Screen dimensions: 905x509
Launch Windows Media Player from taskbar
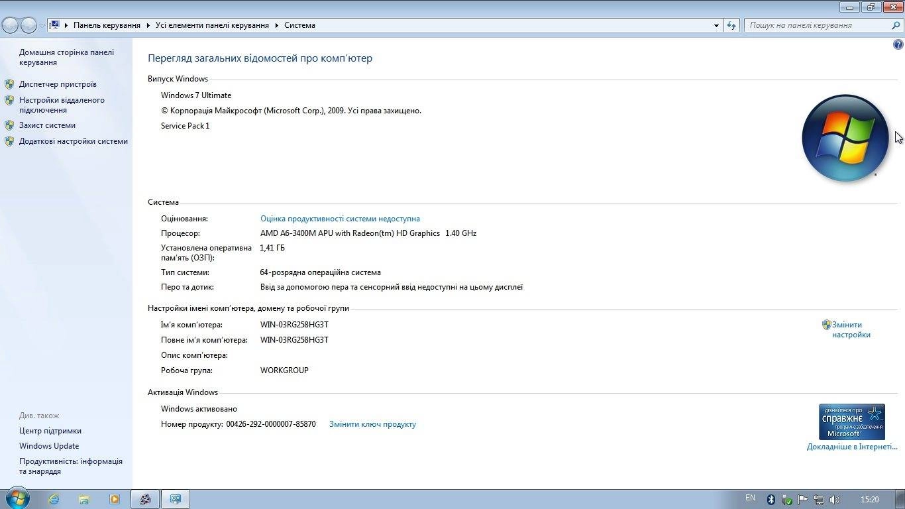click(x=115, y=499)
